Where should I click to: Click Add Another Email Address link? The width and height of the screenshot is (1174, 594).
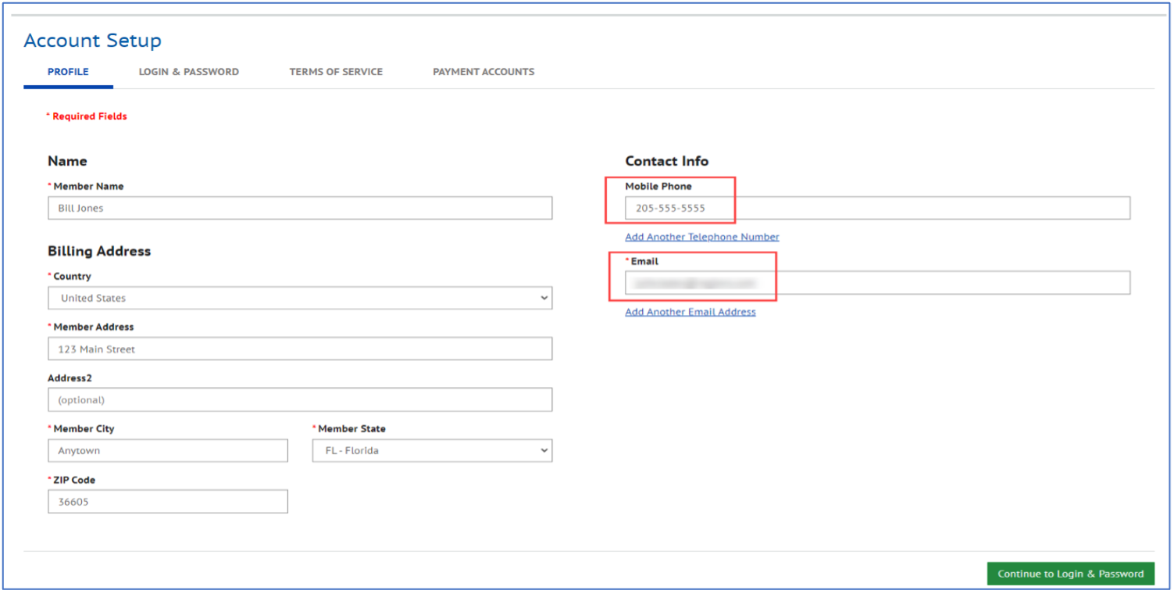pyautogui.click(x=690, y=312)
